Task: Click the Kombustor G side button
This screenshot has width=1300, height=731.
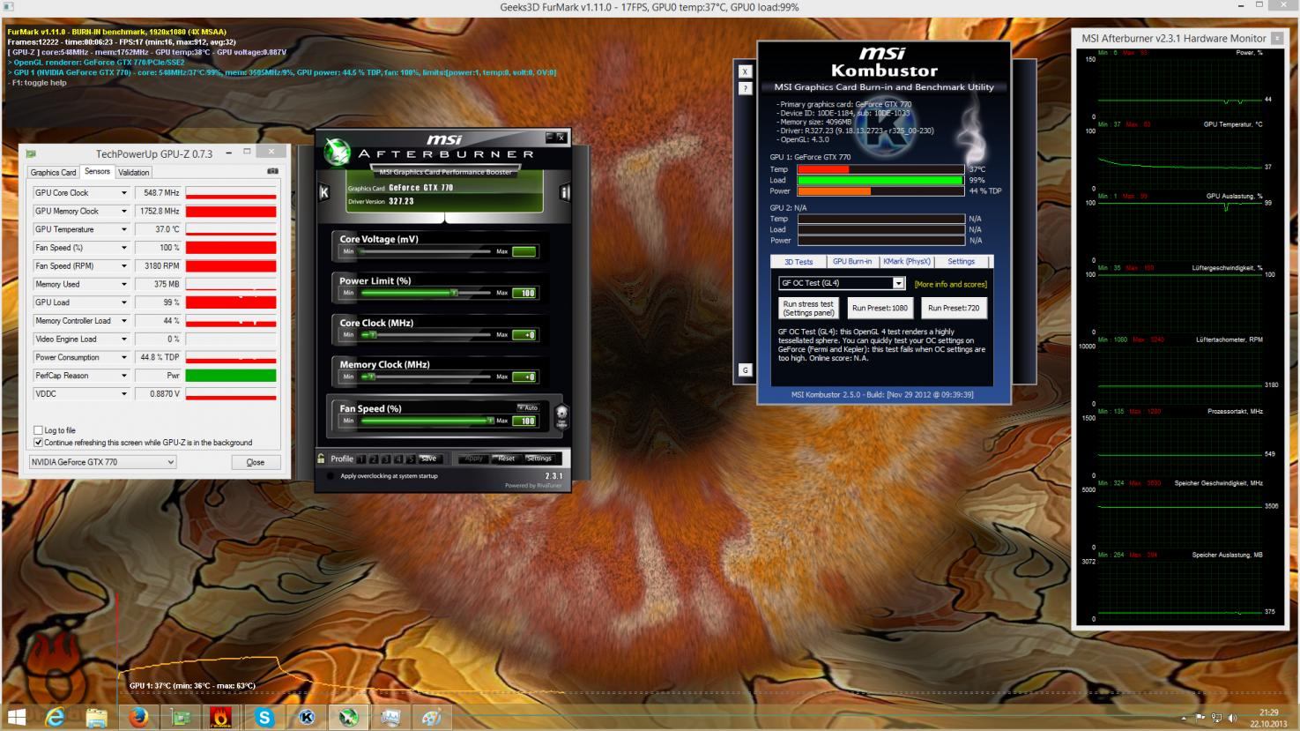Action: [745, 370]
